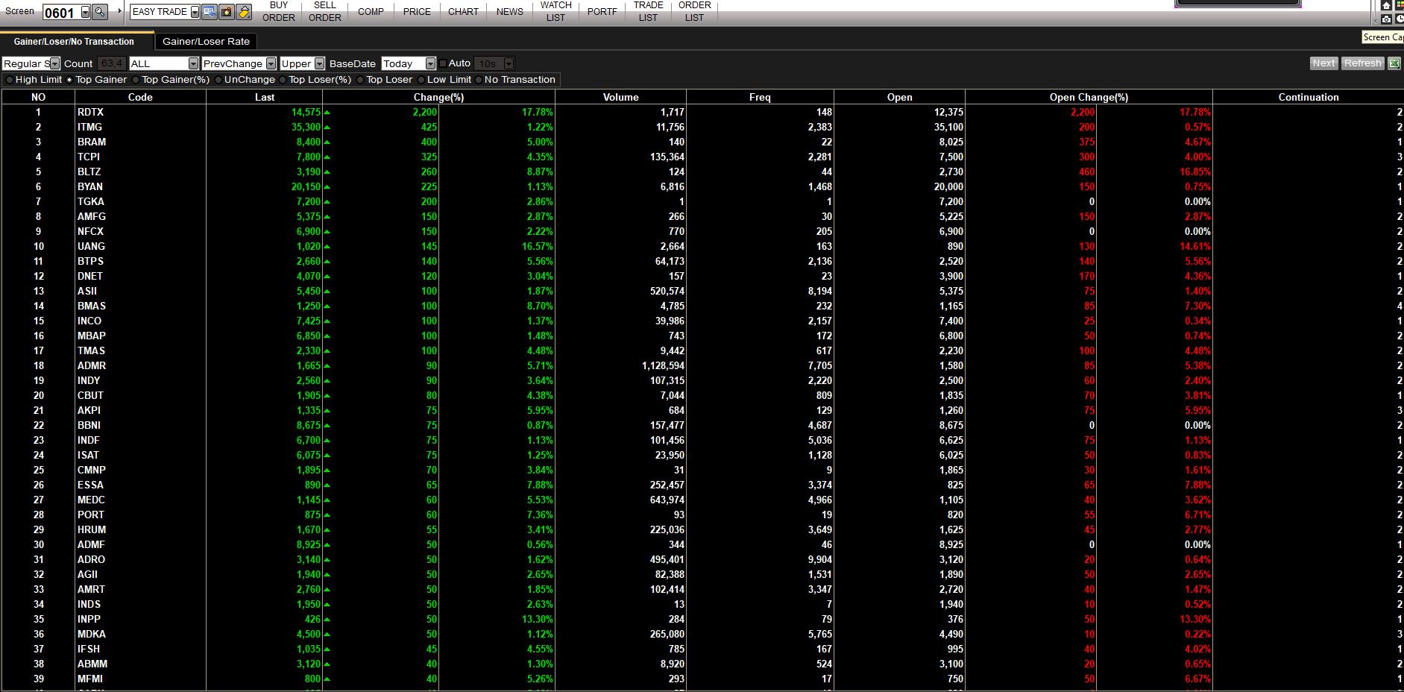Open the 10s auto interval dropdown

point(509,63)
